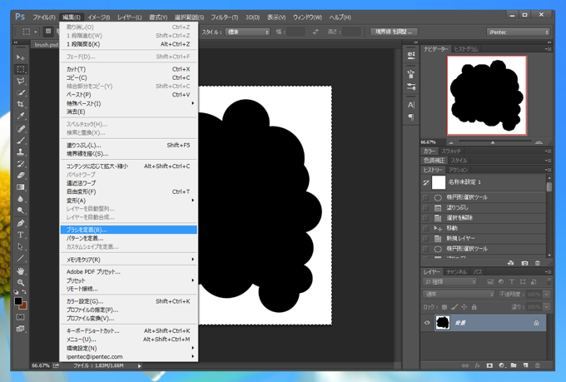
Task: Select the Rectangular Marquee tool
Action: [21, 69]
